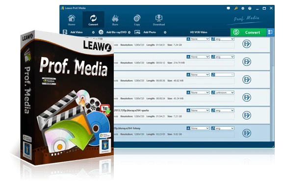
Task: Expand the Add Photo dropdown arrow
Action: point(165,32)
